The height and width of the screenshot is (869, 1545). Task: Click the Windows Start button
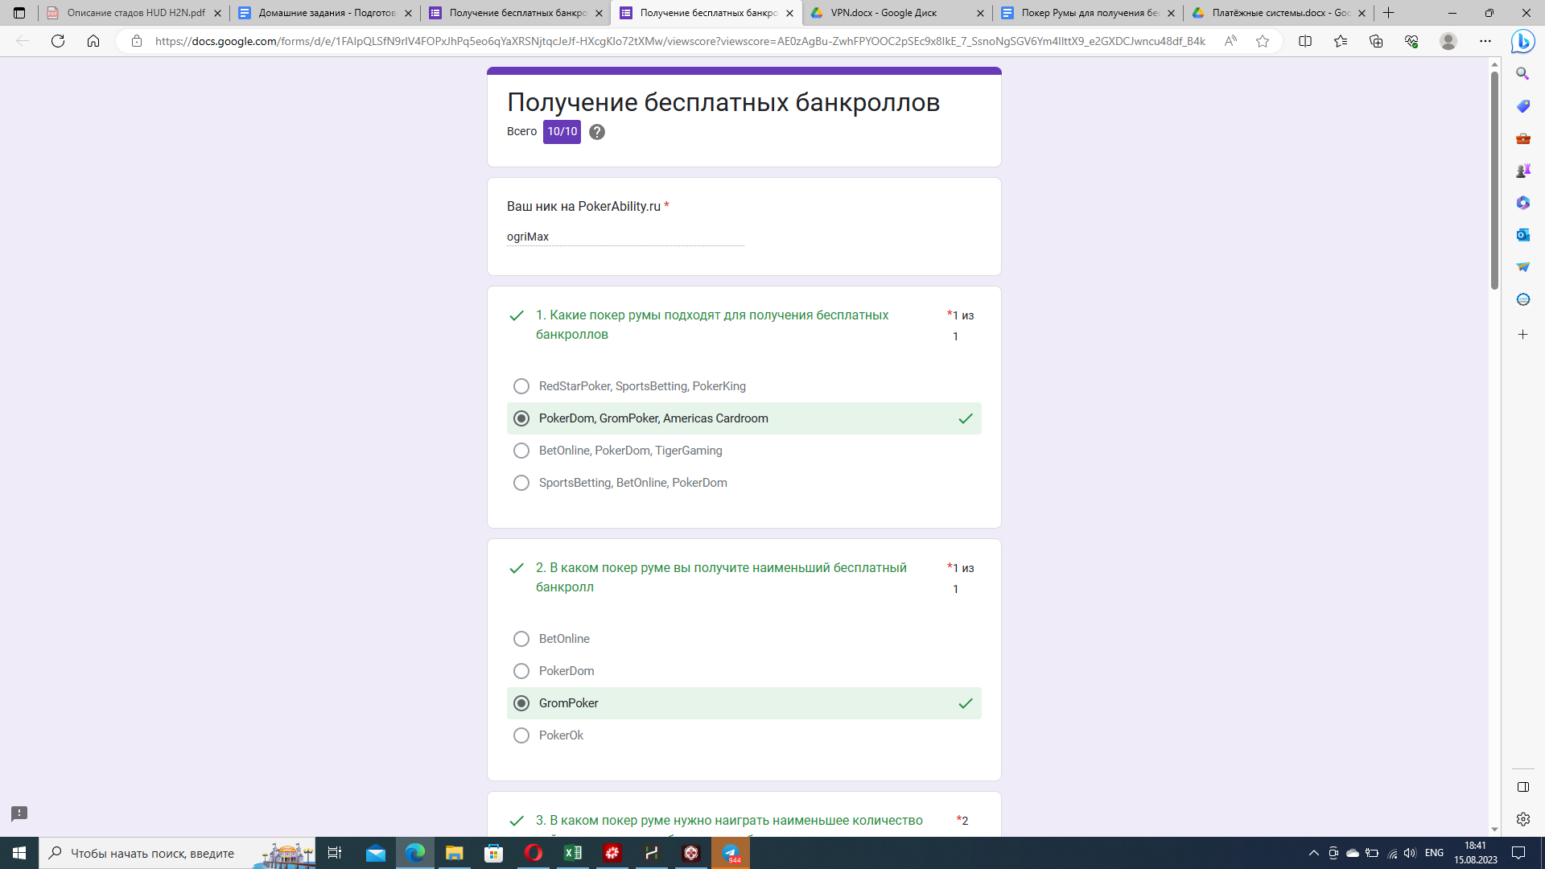tap(19, 853)
